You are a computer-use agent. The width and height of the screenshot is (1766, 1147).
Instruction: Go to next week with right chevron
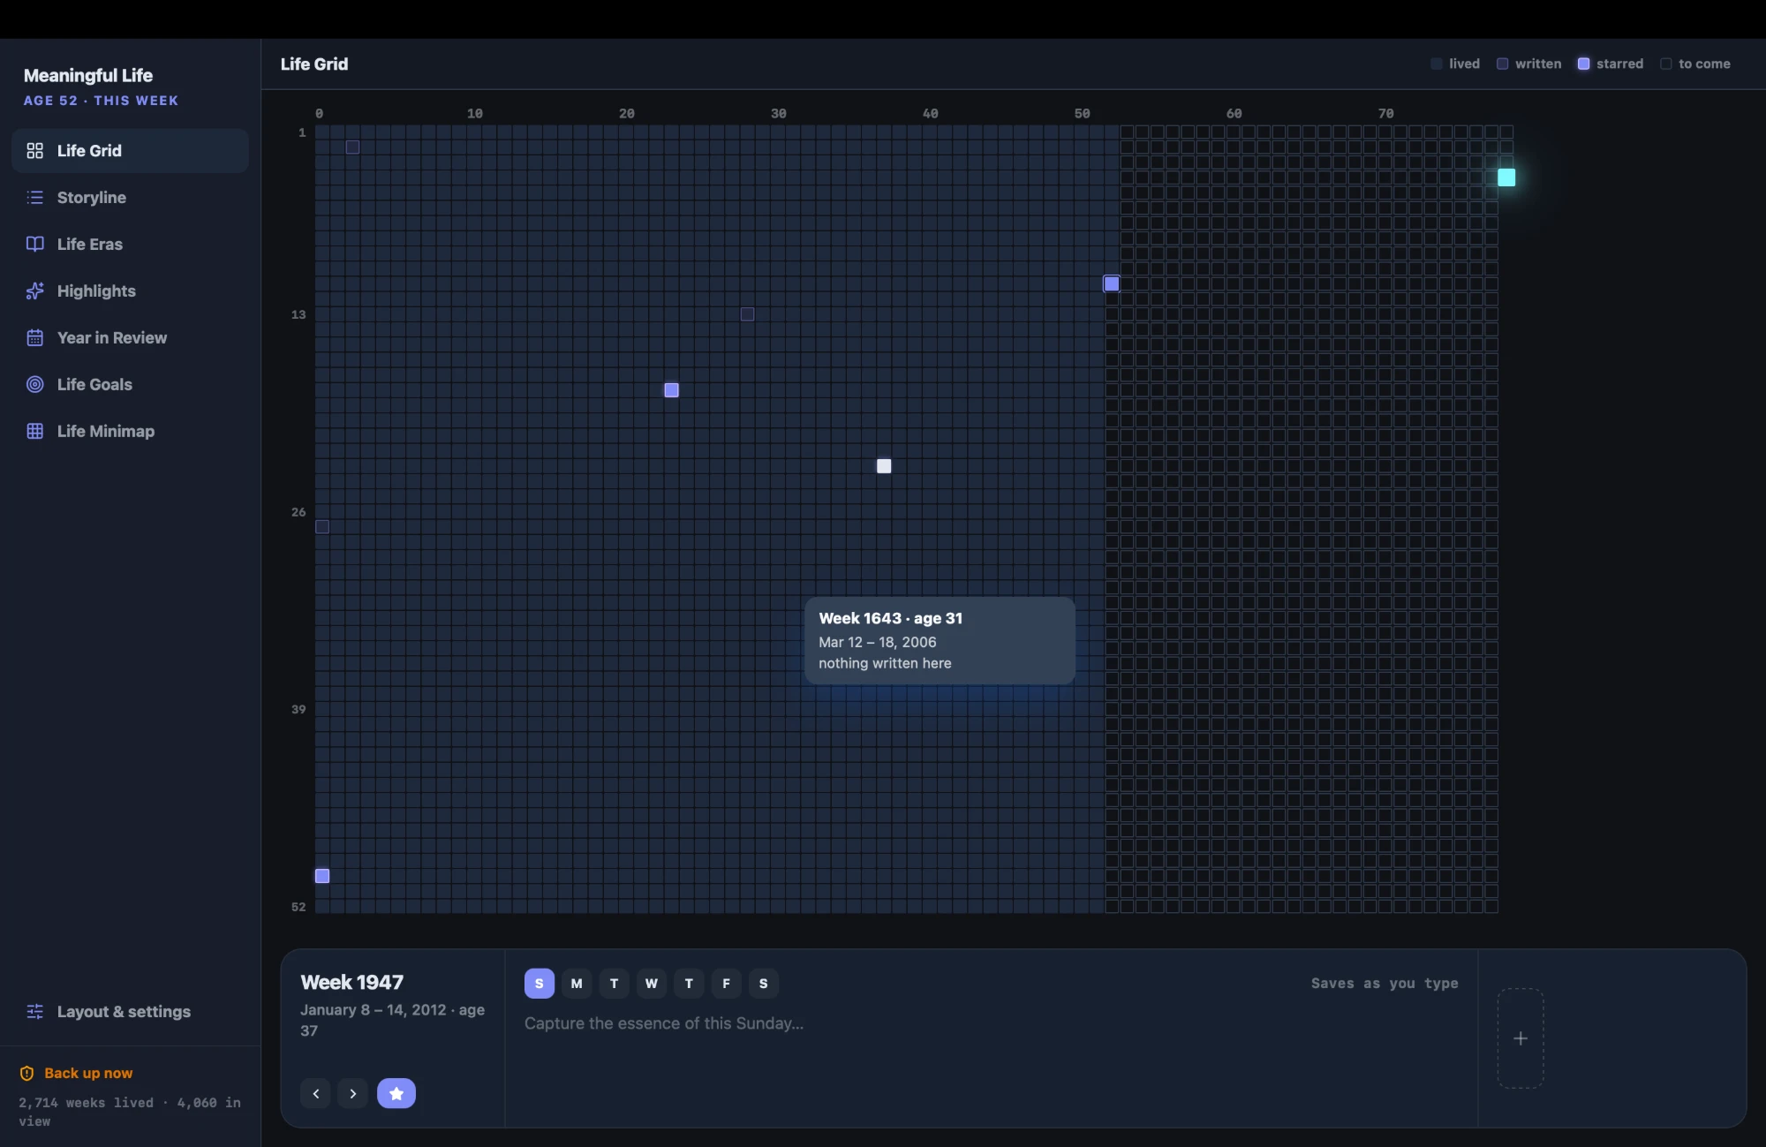tap(353, 1094)
